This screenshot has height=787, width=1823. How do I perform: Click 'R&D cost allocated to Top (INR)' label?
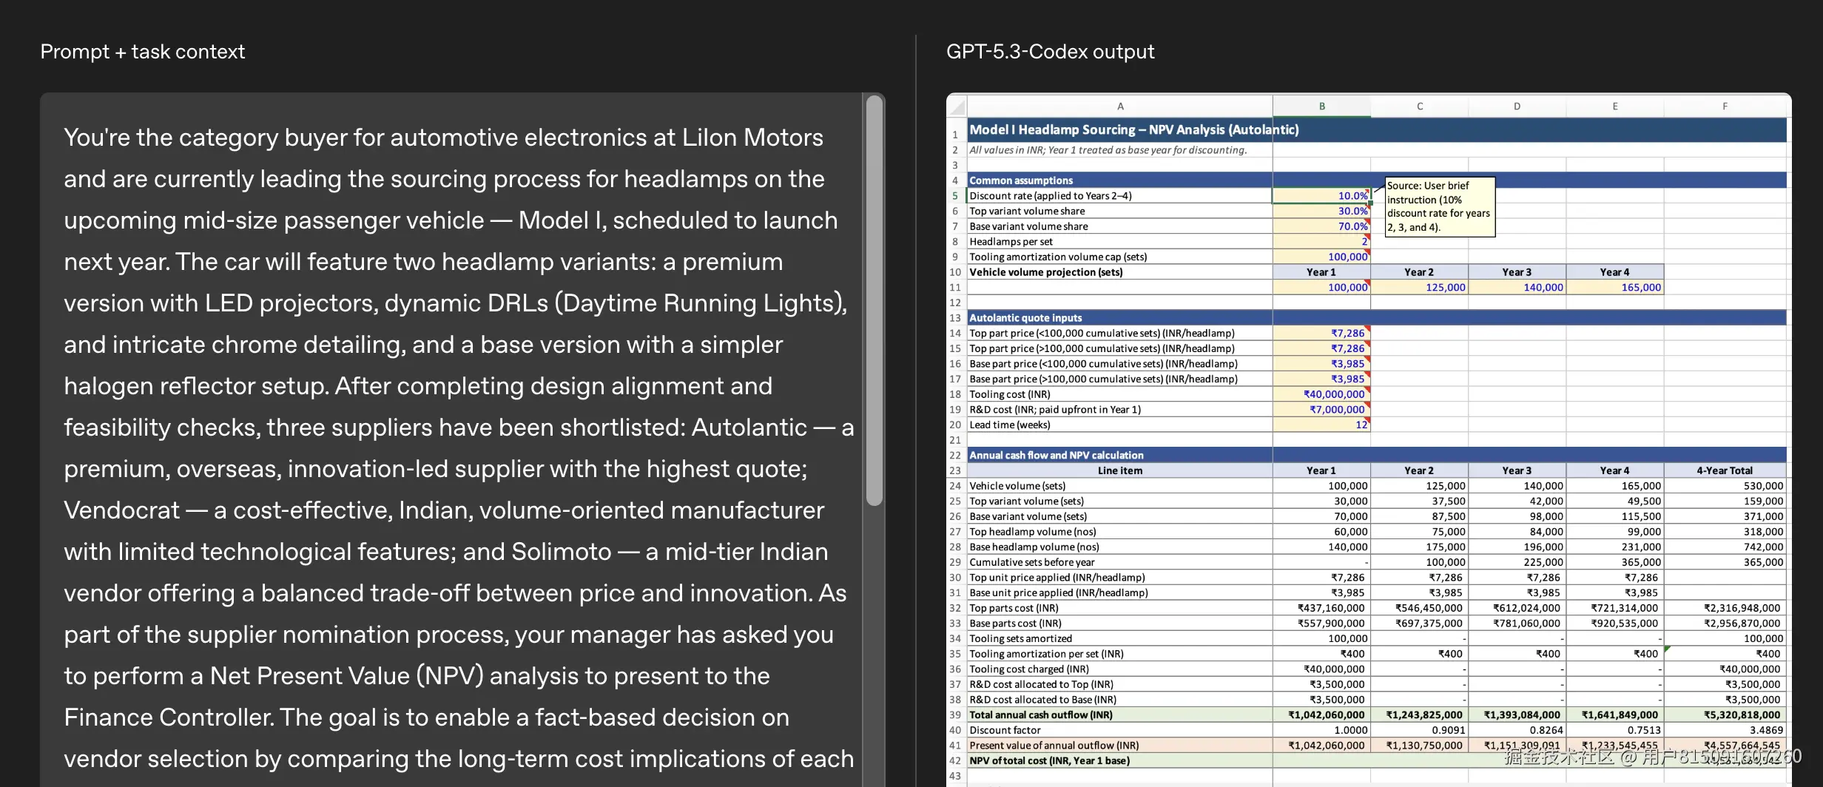pos(1041,684)
